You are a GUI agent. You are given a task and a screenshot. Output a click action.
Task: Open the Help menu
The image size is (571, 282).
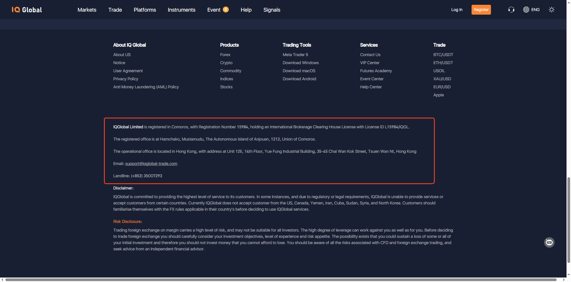(246, 10)
